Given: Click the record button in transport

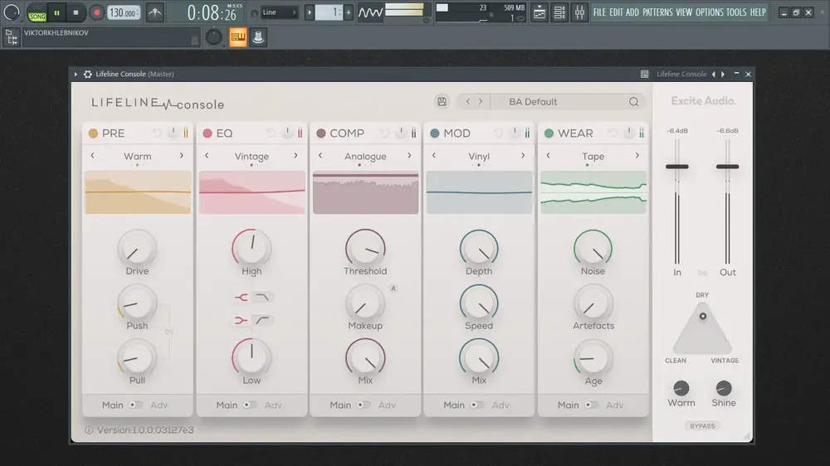Looking at the screenshot, I should pyautogui.click(x=96, y=12).
